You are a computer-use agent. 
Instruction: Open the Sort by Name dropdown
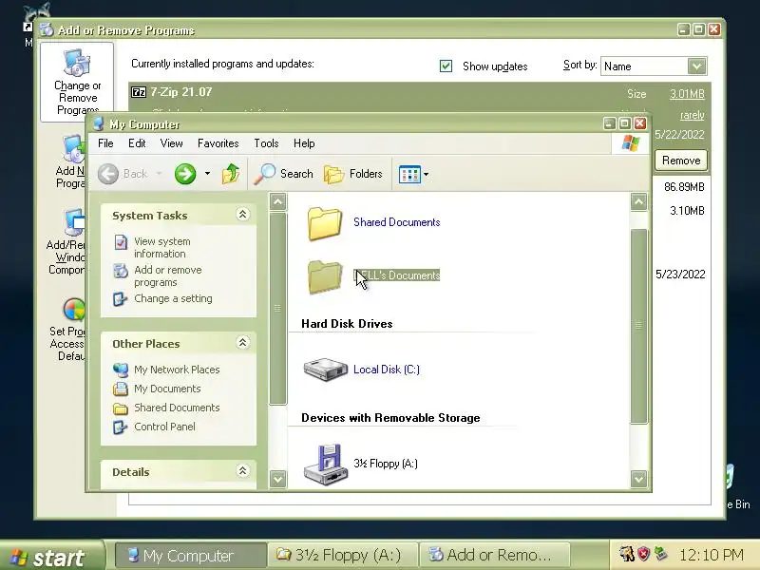pos(696,66)
